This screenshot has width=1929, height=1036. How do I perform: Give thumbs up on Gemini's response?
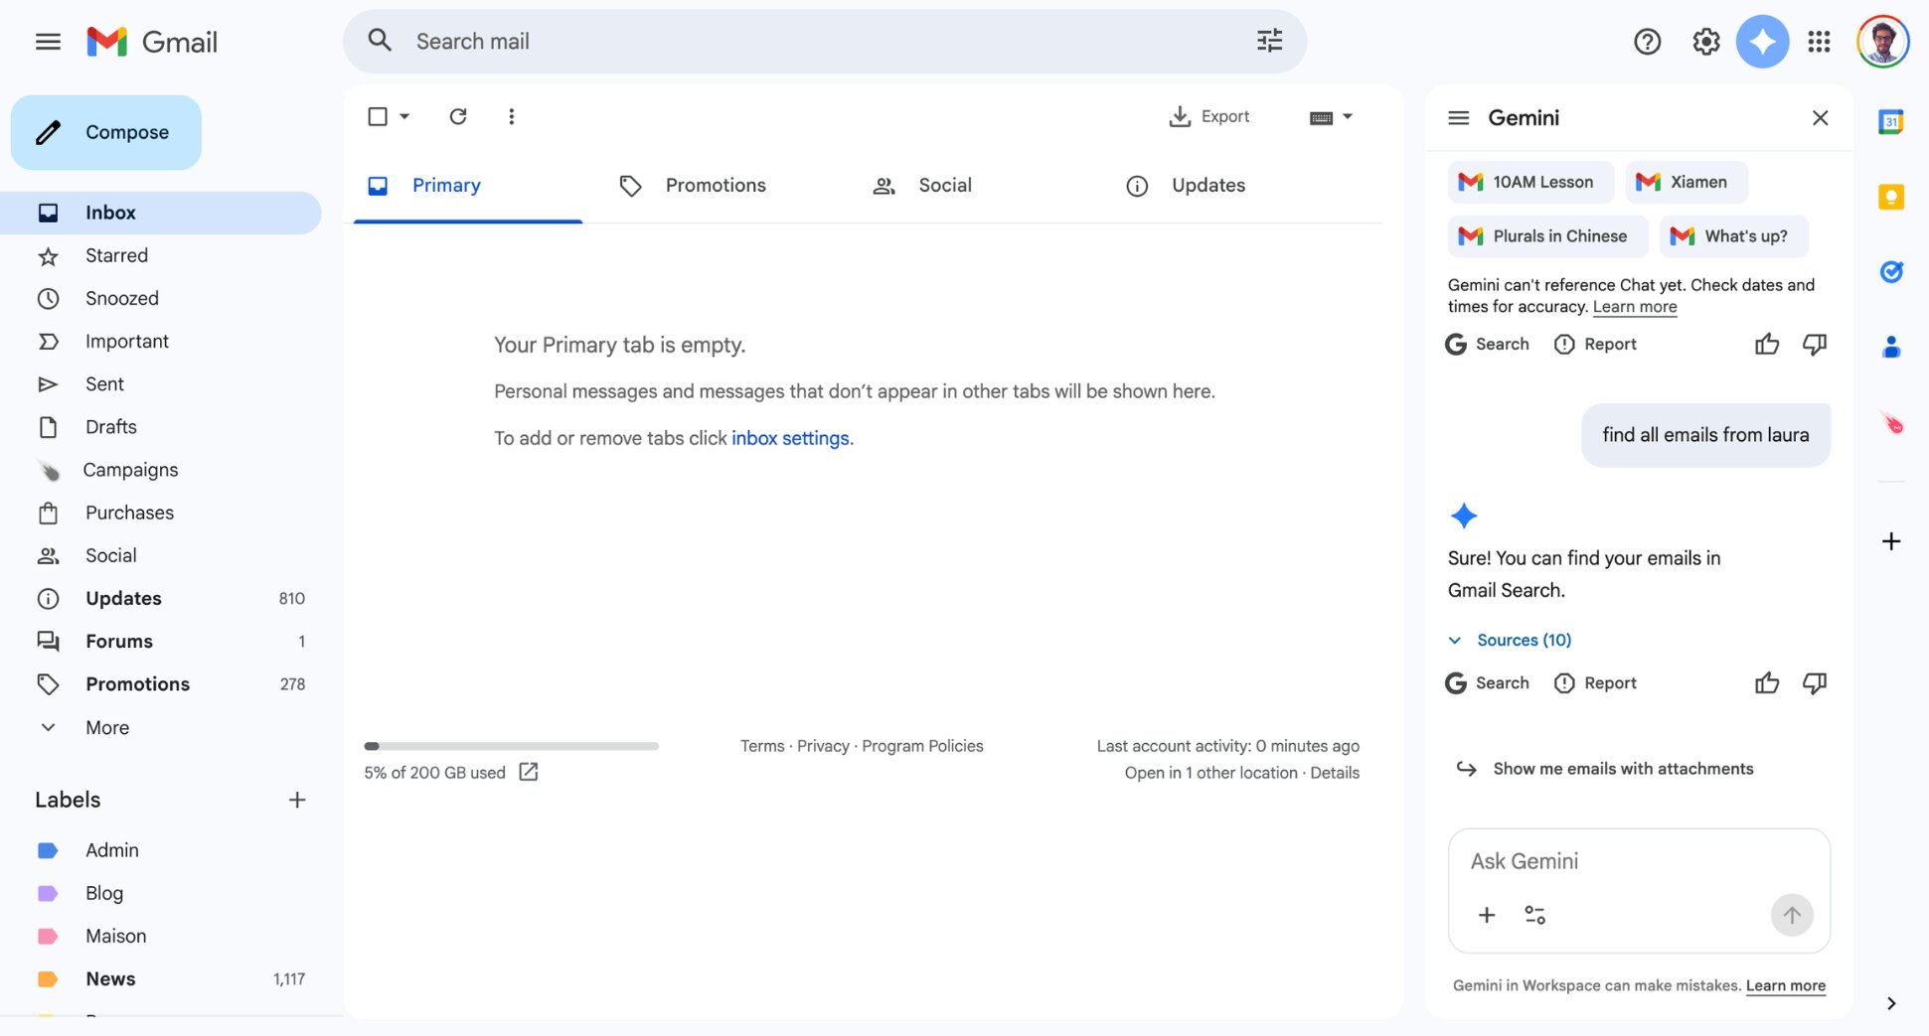1766,682
